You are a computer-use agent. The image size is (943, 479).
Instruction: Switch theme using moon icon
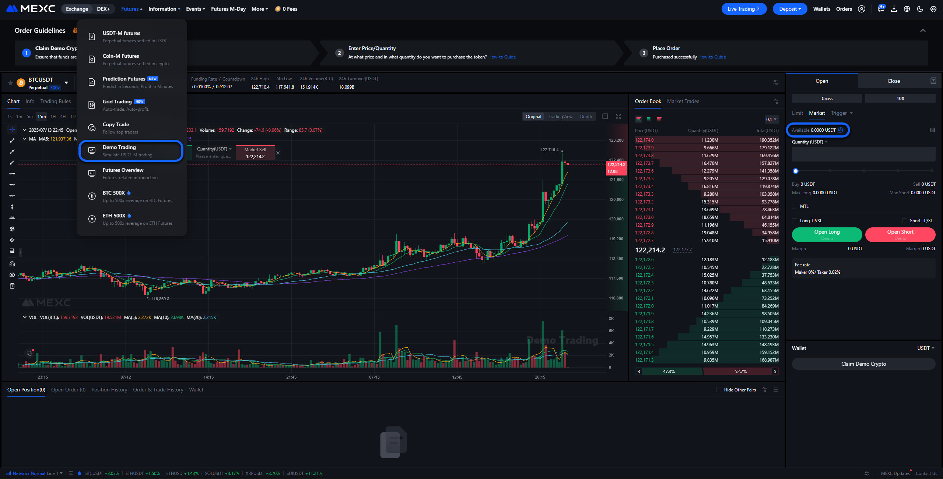point(920,9)
